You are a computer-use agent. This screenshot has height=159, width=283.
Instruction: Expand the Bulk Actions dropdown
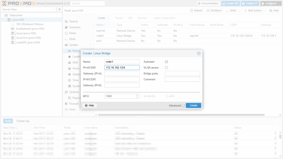pos(255,10)
